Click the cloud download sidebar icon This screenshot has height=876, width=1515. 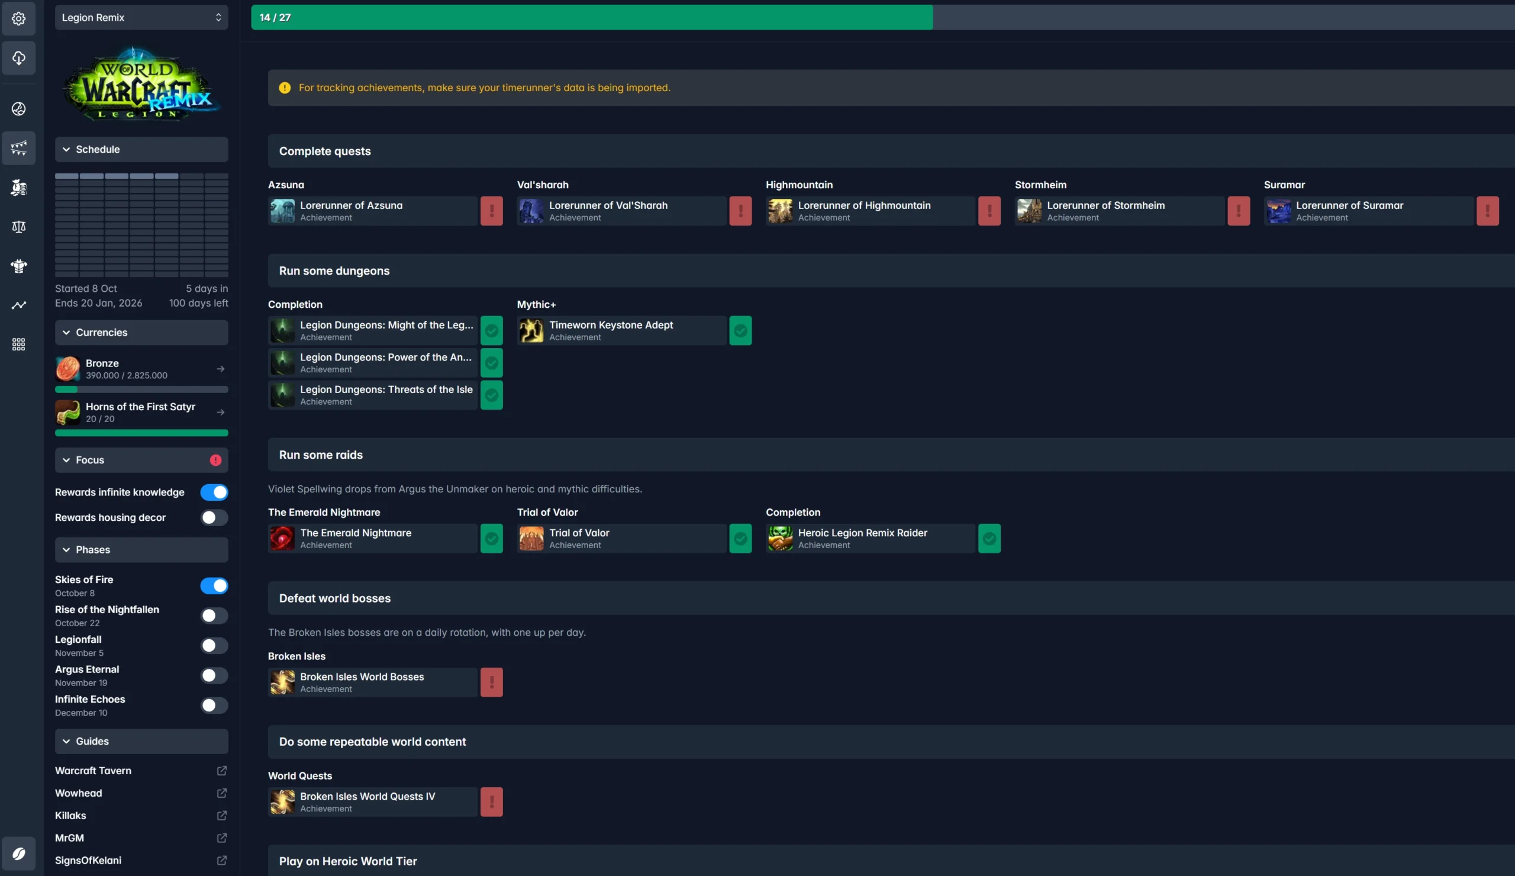(18, 59)
